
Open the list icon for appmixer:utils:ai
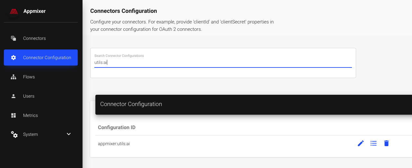point(373,143)
